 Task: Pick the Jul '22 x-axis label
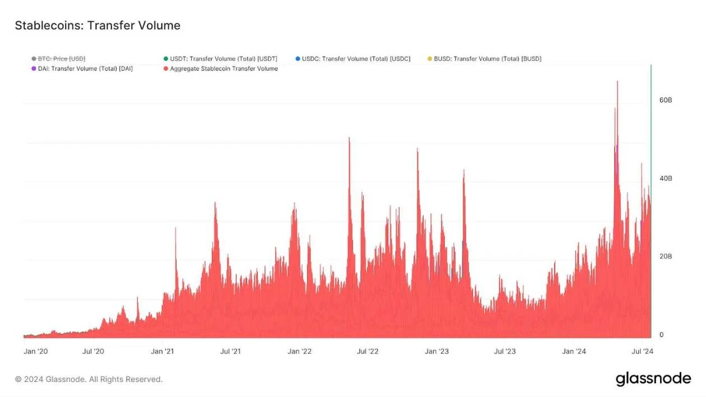tap(368, 352)
